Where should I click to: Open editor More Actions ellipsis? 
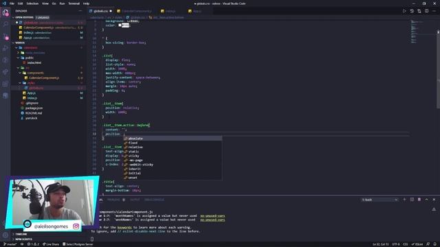click(434, 11)
